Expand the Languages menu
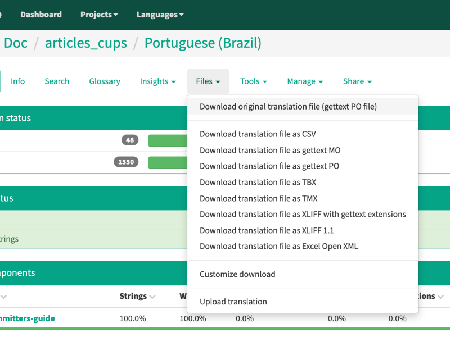450x337 pixels. pos(160,15)
